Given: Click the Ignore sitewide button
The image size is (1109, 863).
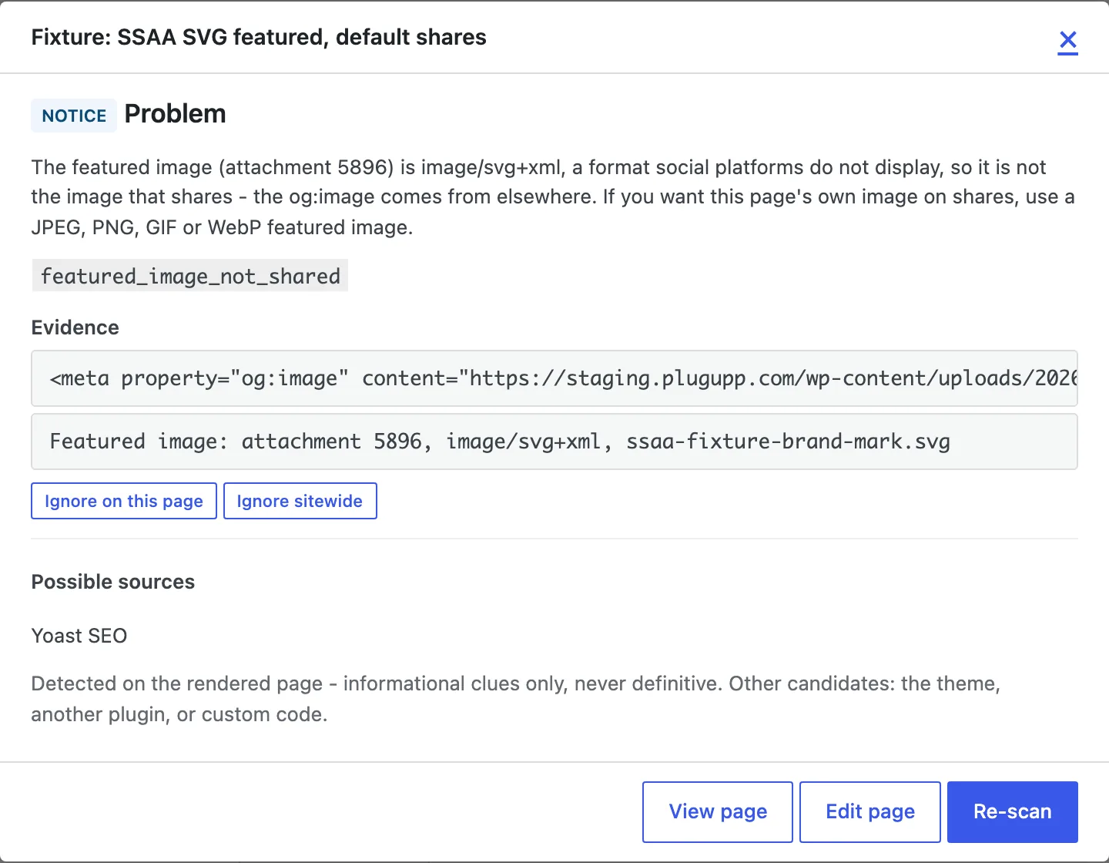Looking at the screenshot, I should [300, 501].
